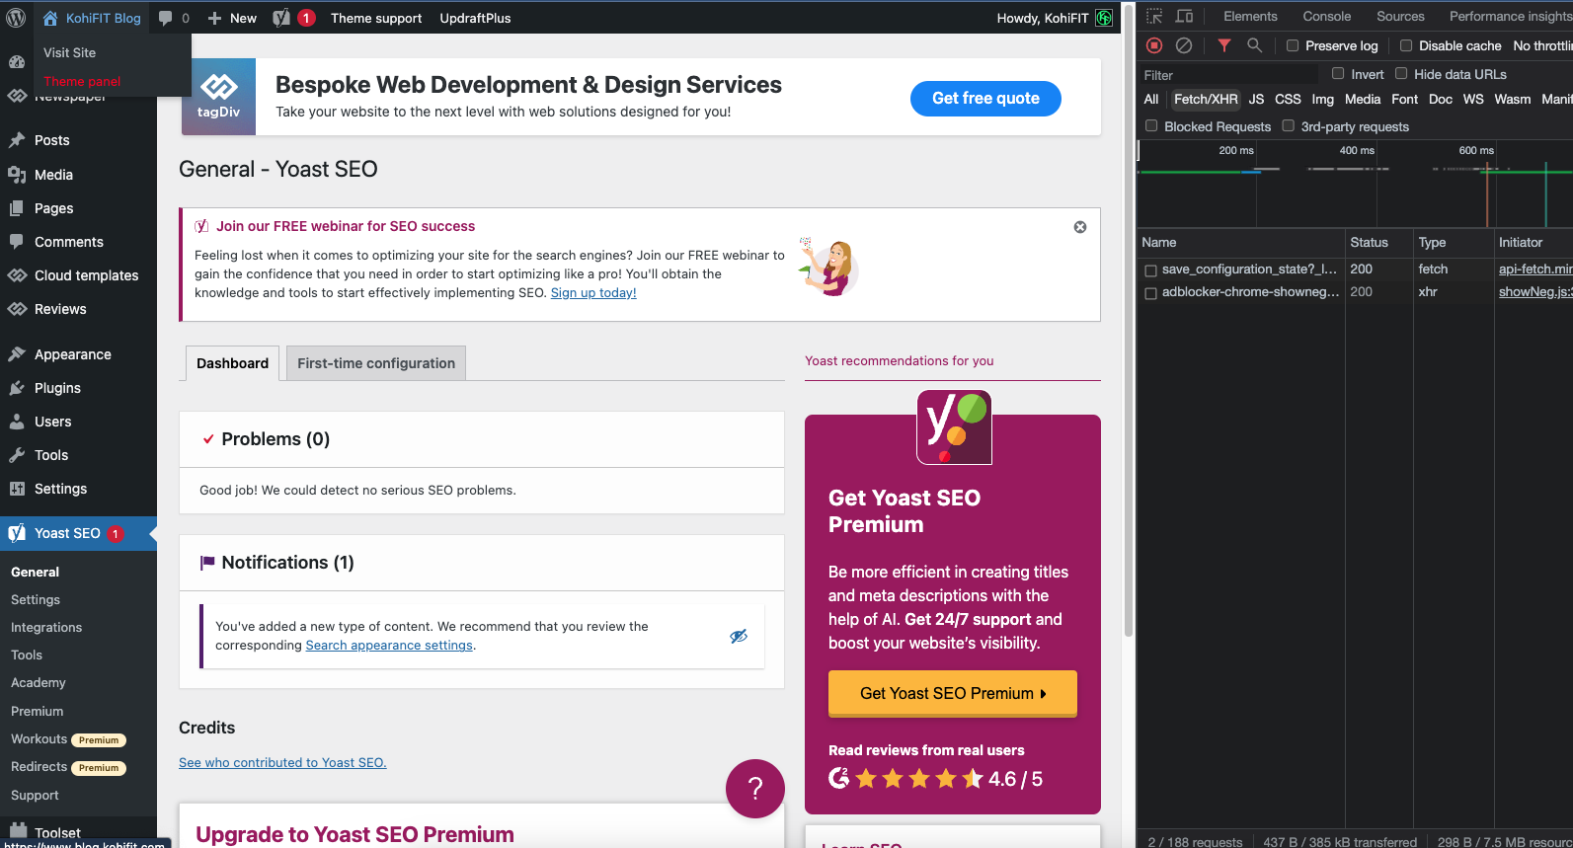1573x848 pixels.
Task: Check 3rd-party requests
Action: pos(1289,125)
